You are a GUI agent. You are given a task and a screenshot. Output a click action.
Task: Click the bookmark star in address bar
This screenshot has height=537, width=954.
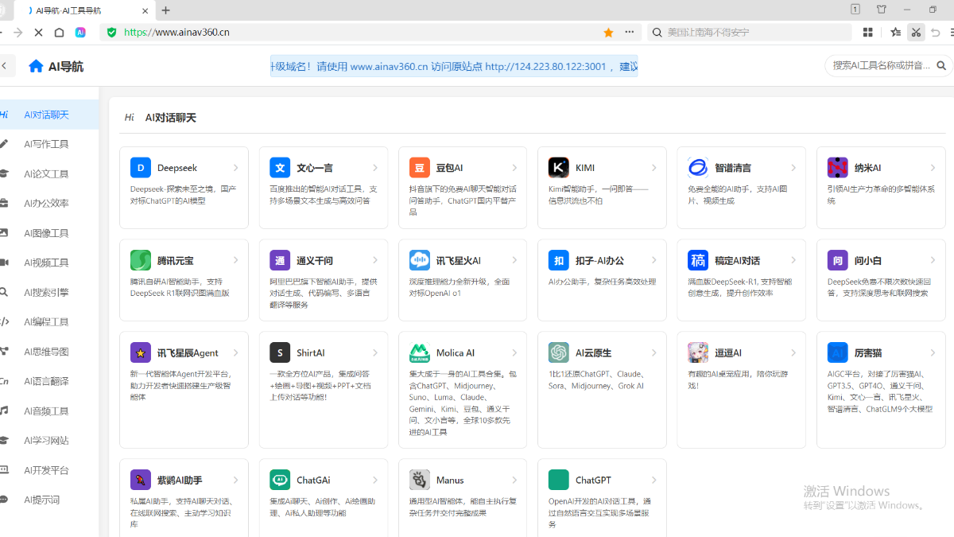[608, 33]
